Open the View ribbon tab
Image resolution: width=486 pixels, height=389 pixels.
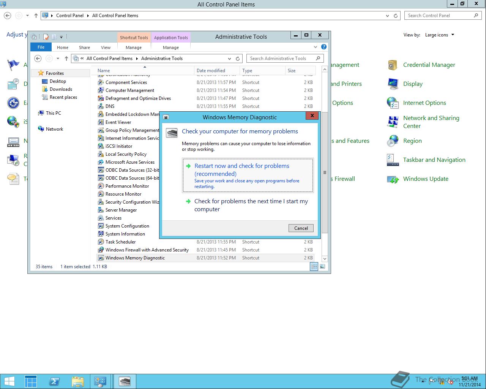(106, 47)
